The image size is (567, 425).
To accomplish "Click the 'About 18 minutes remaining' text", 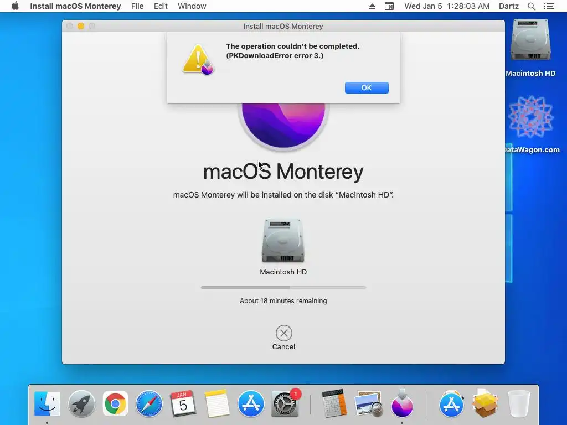I will point(283,300).
